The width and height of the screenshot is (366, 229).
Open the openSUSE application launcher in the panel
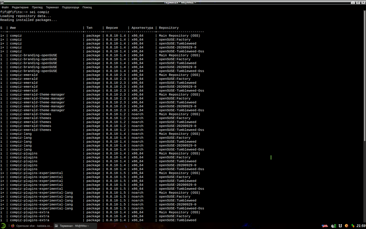(x=3, y=226)
